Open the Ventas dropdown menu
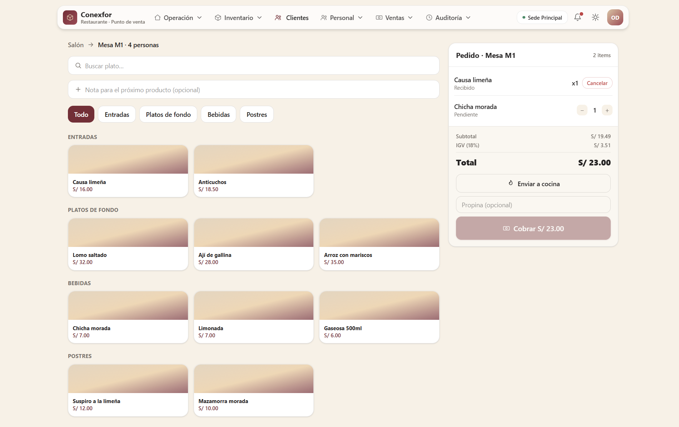The width and height of the screenshot is (679, 427). (x=394, y=18)
